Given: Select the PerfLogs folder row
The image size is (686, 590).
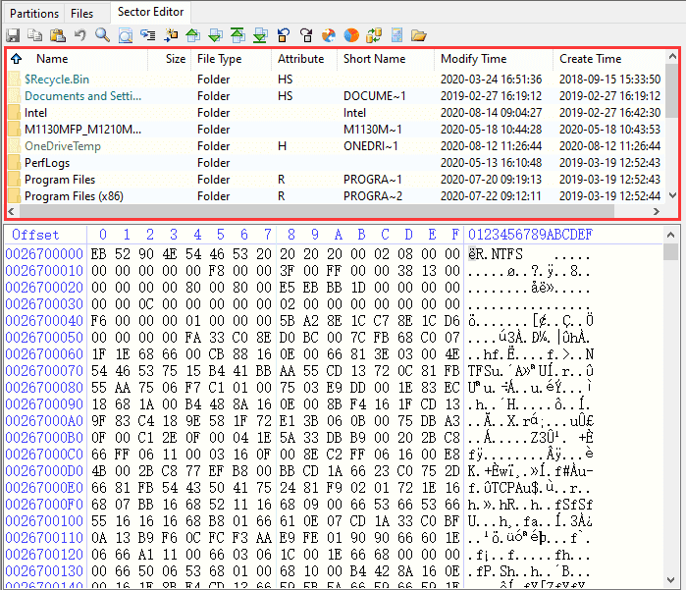Looking at the screenshot, I should pyautogui.click(x=46, y=163).
